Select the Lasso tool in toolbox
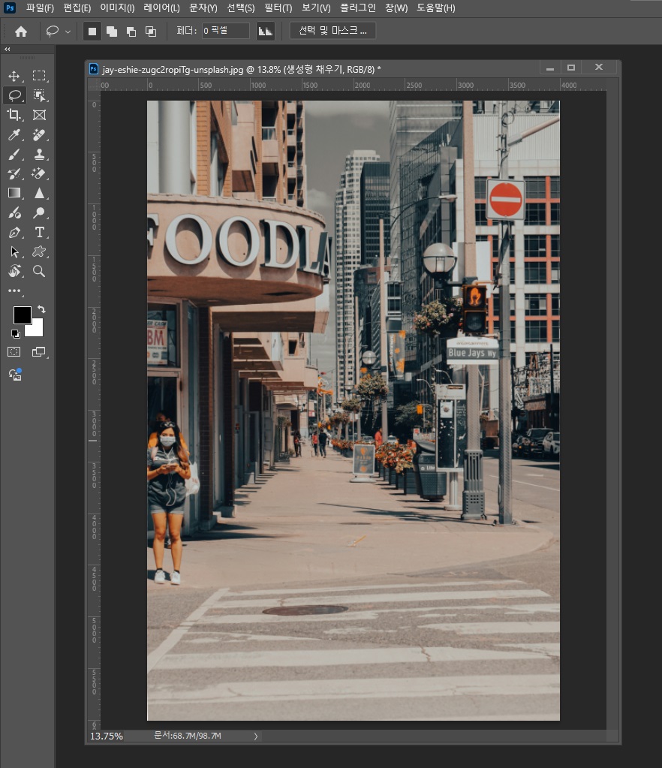 [15, 95]
